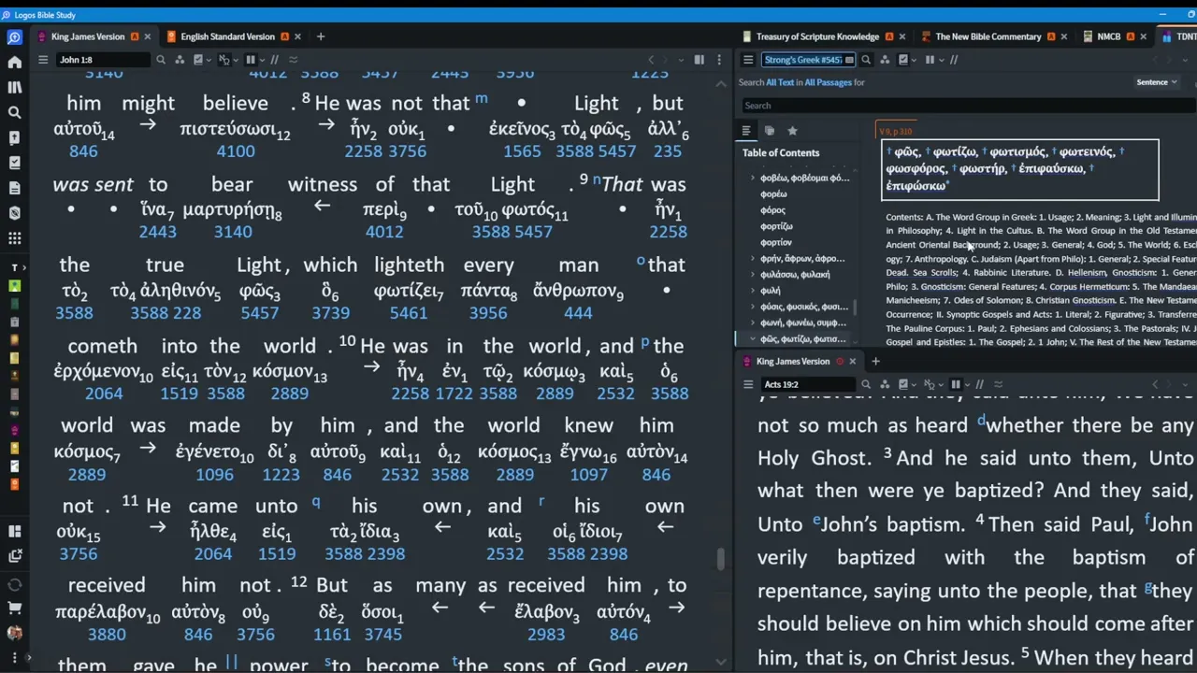
Task: Switch to Treasury of Scripture Knowledge tab
Action: point(817,36)
